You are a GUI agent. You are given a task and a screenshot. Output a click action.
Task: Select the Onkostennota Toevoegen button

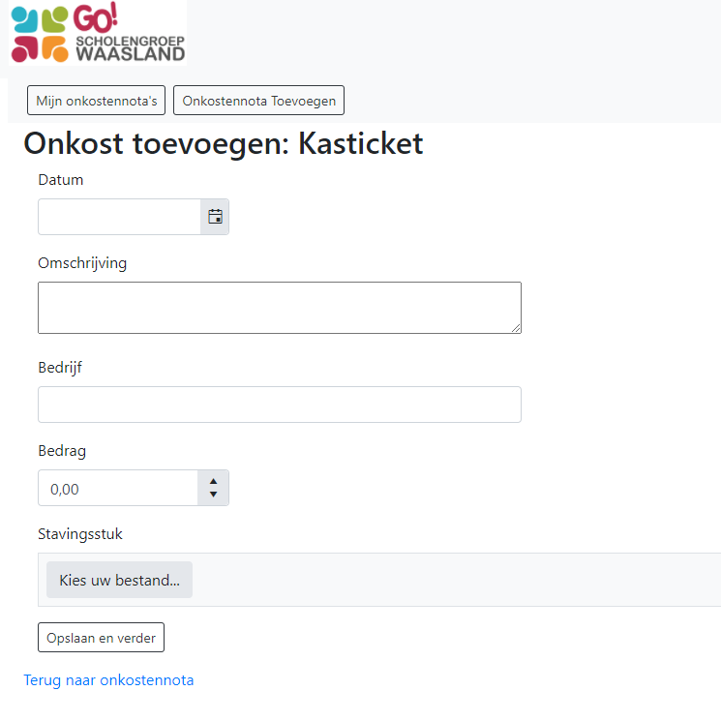pyautogui.click(x=258, y=101)
